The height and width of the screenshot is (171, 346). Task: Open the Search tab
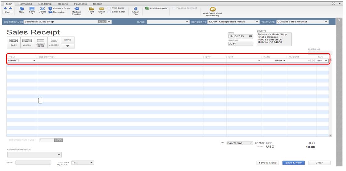(x=98, y=4)
